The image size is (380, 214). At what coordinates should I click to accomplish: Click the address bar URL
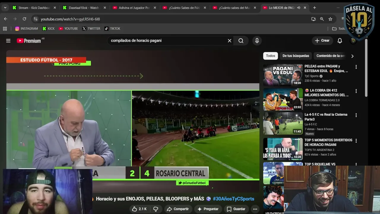(70, 19)
